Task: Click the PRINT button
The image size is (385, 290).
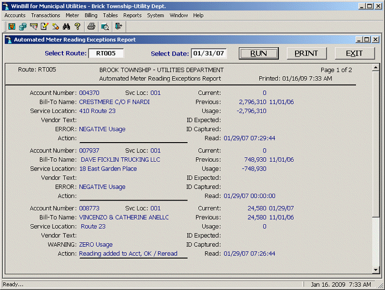Action: (x=306, y=53)
